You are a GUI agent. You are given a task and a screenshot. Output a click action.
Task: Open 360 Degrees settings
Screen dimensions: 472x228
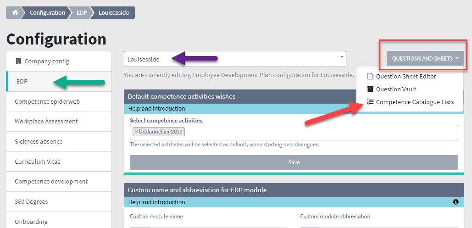(x=59, y=202)
